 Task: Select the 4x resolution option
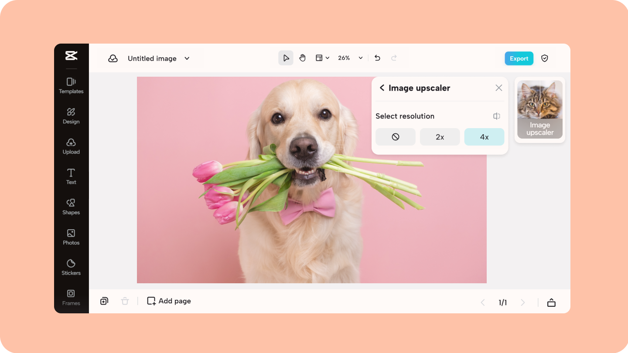pos(485,137)
